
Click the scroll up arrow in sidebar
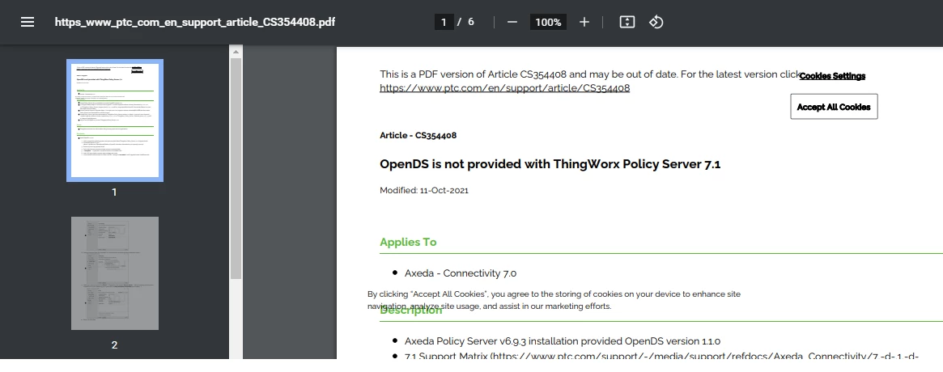click(236, 53)
